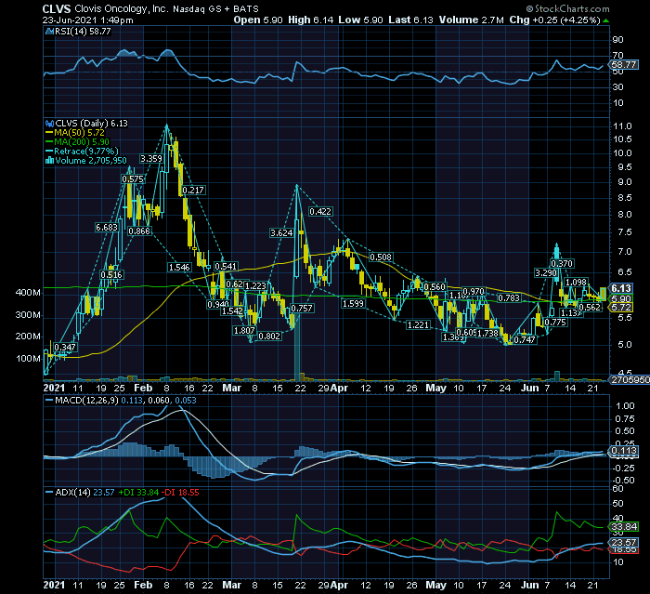Click the Last 6.13 header value

(x=410, y=20)
